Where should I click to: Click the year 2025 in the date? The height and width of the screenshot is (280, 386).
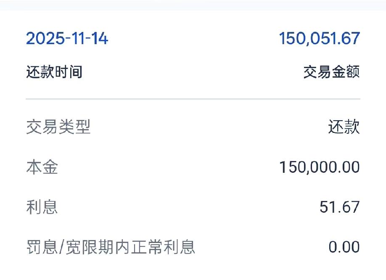tap(45, 39)
